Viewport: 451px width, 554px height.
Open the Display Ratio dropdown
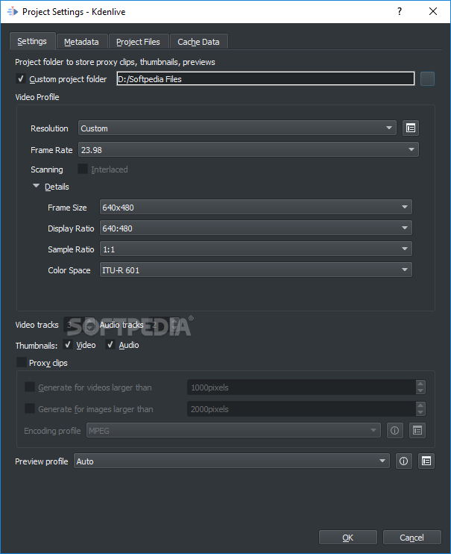(256, 228)
